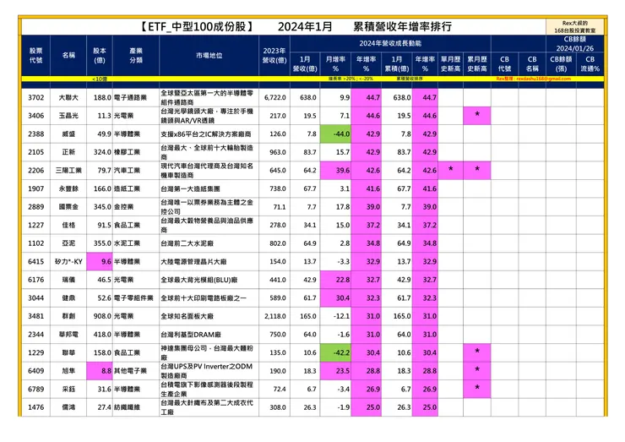Select 玉晶光 row's pink star cell

(x=477, y=116)
